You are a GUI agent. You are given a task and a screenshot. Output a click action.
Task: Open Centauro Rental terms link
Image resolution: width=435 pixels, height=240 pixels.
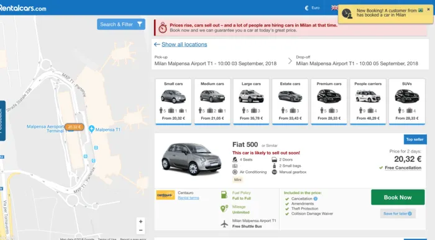tap(188, 198)
